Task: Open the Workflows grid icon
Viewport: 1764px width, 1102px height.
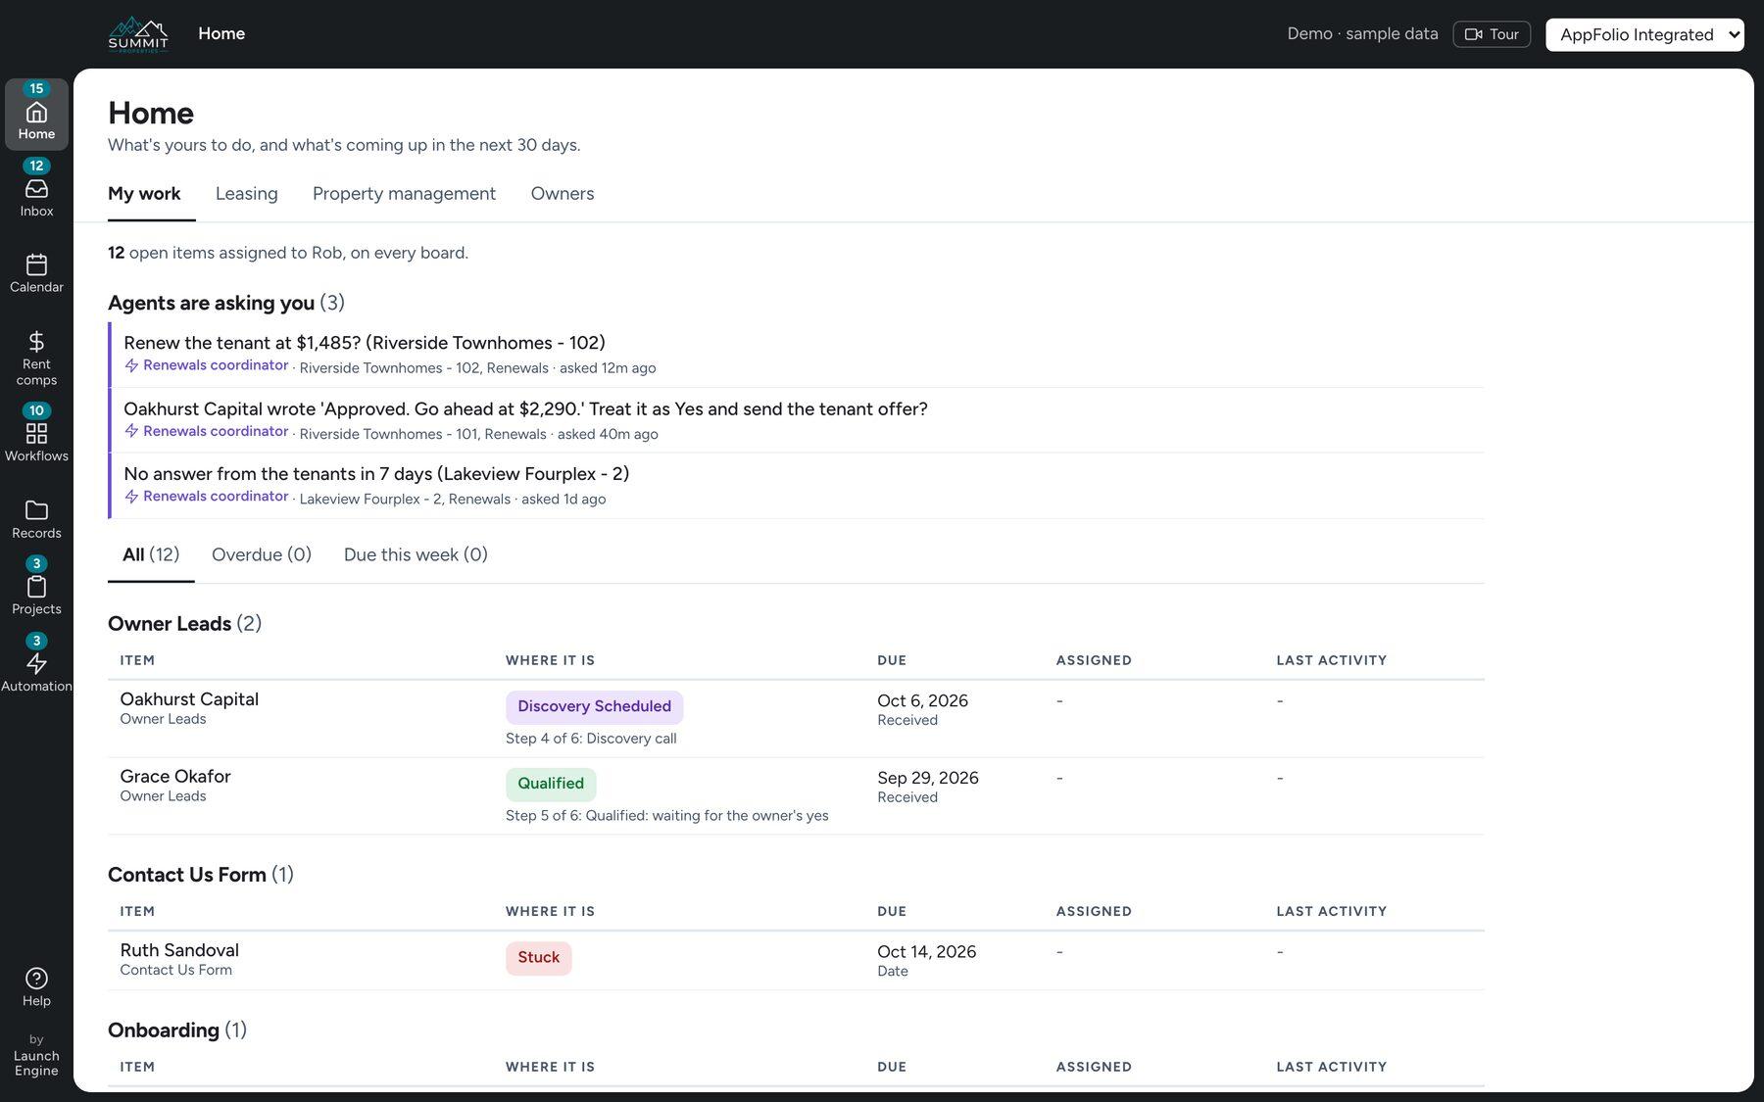Action: pyautogui.click(x=36, y=434)
